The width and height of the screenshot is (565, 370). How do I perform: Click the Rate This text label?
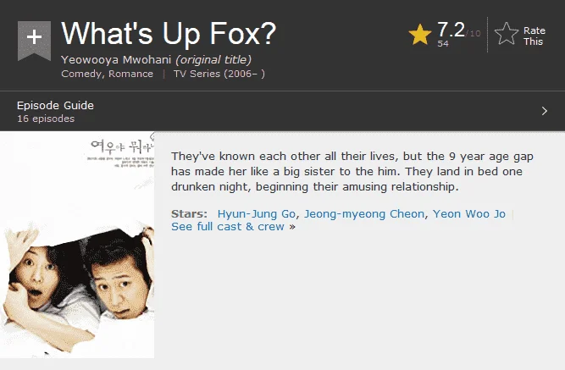[x=535, y=36]
